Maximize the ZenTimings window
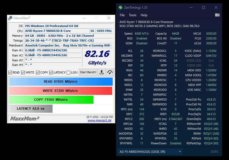This screenshot has width=229, height=160. (204, 8)
